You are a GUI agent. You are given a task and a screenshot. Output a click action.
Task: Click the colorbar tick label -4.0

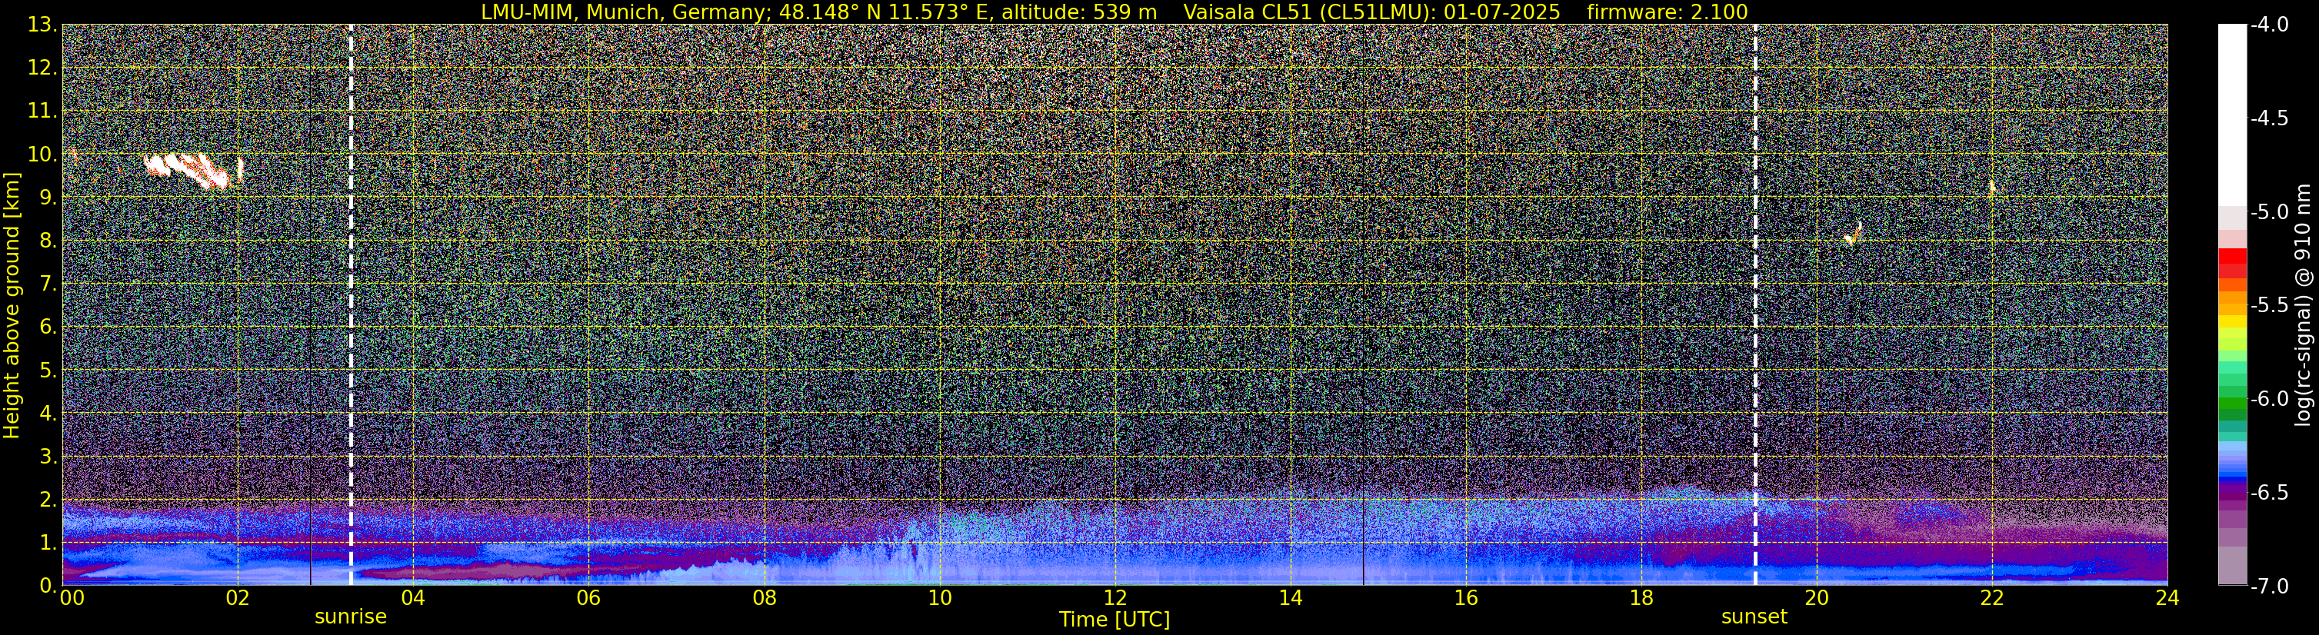pyautogui.click(x=2270, y=25)
